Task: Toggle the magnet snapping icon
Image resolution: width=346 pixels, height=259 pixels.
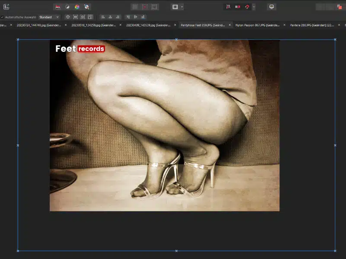Action: pyautogui.click(x=247, y=7)
